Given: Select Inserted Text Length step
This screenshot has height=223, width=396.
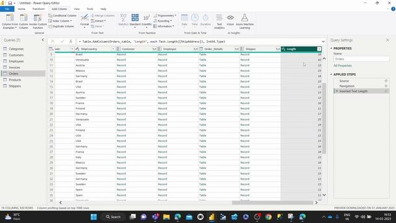Looking at the screenshot, I should [x=361, y=91].
